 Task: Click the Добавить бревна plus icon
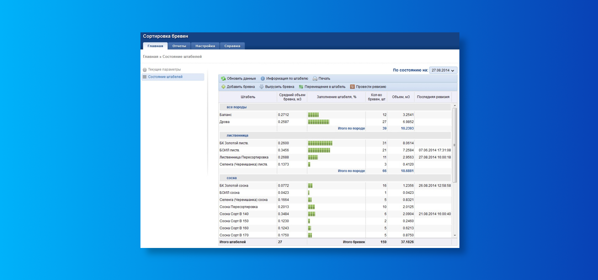(223, 87)
